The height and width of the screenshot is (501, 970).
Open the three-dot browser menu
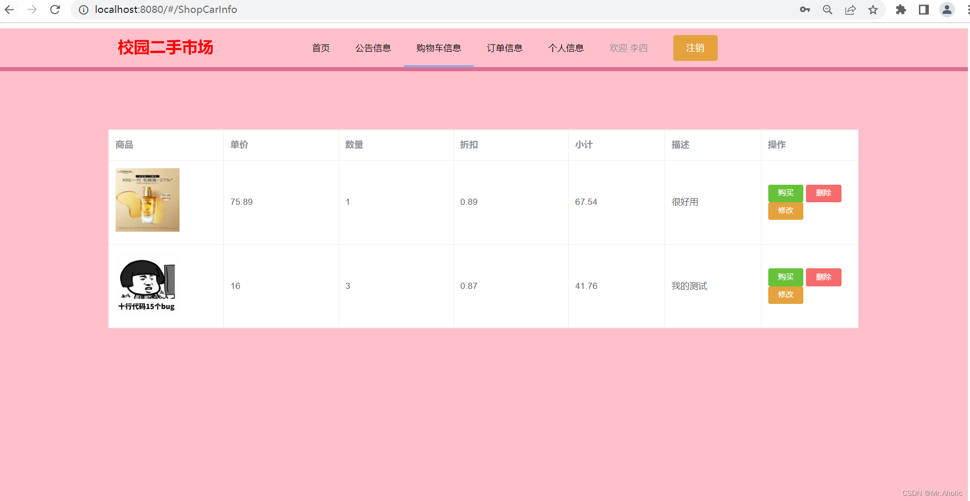pos(966,9)
